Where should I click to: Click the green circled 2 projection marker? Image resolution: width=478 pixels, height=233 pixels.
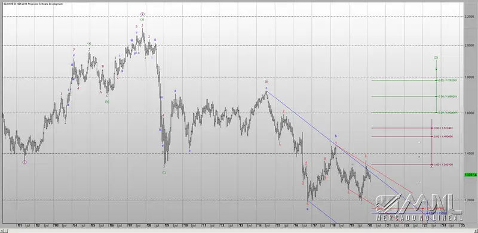pyautogui.click(x=436, y=57)
